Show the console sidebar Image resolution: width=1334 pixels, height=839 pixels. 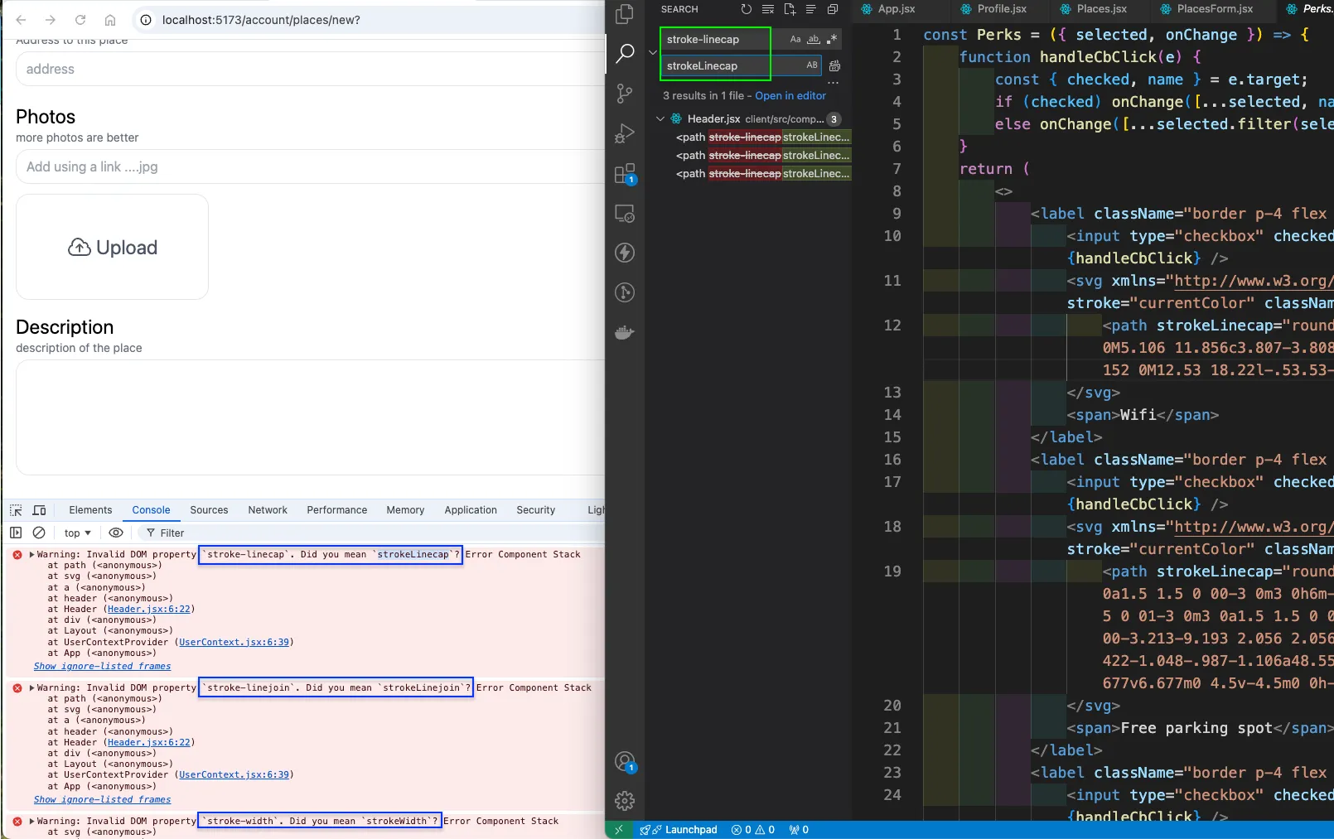click(16, 533)
